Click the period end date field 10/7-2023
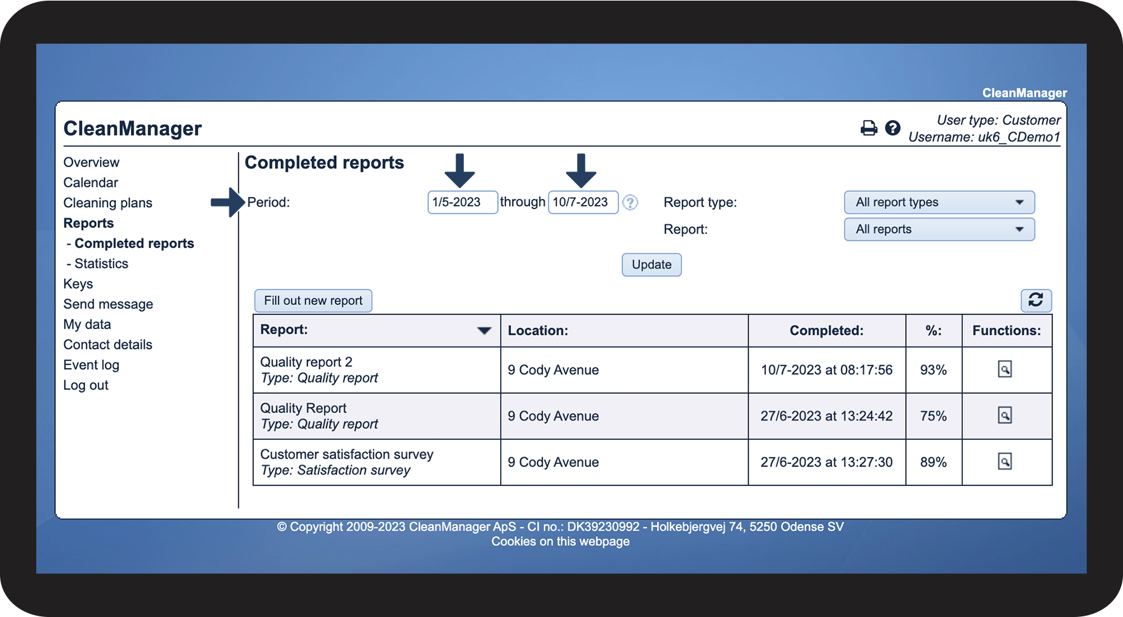Screen dimensions: 1123x617 coord(583,202)
